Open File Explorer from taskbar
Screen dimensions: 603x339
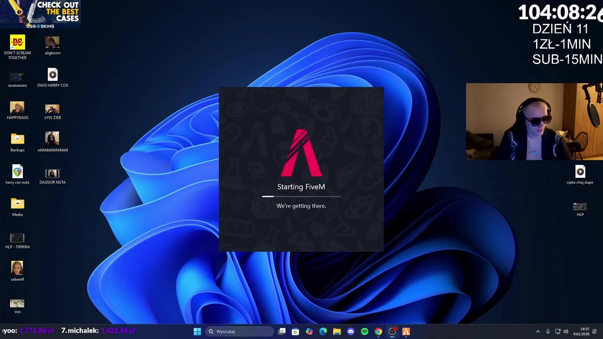(337, 331)
